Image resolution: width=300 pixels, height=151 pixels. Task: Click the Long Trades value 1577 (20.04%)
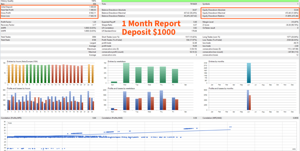tap(292, 37)
